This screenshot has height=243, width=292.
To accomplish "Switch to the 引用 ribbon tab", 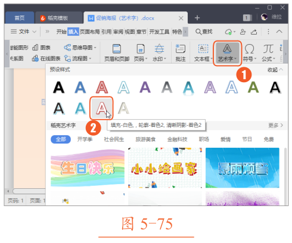I will pyautogui.click(x=107, y=32).
